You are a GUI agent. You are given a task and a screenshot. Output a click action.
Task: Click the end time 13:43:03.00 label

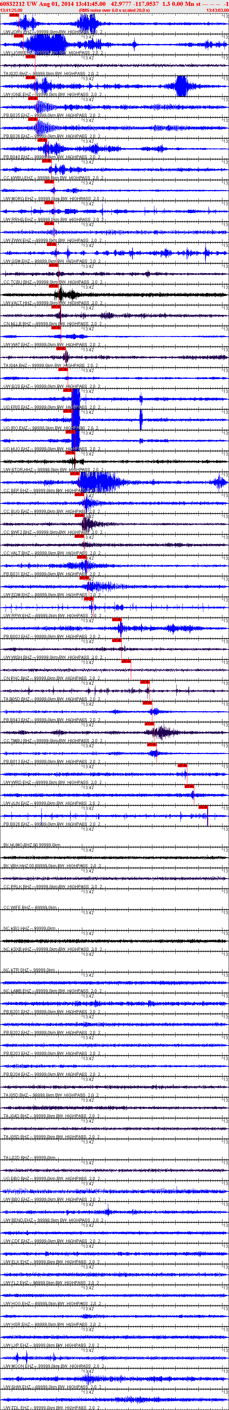click(x=218, y=10)
